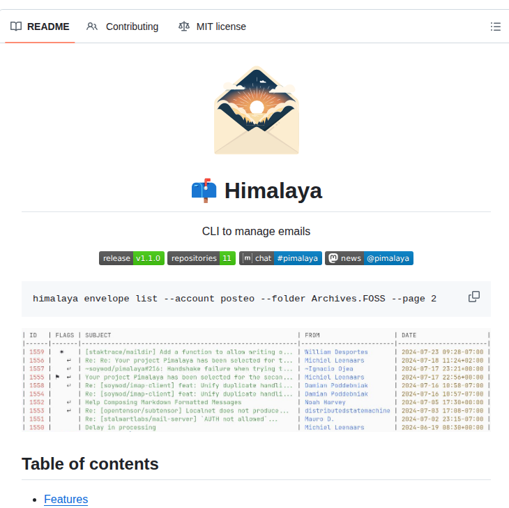Open the repositories 11 badge
The image size is (509, 508).
click(202, 258)
